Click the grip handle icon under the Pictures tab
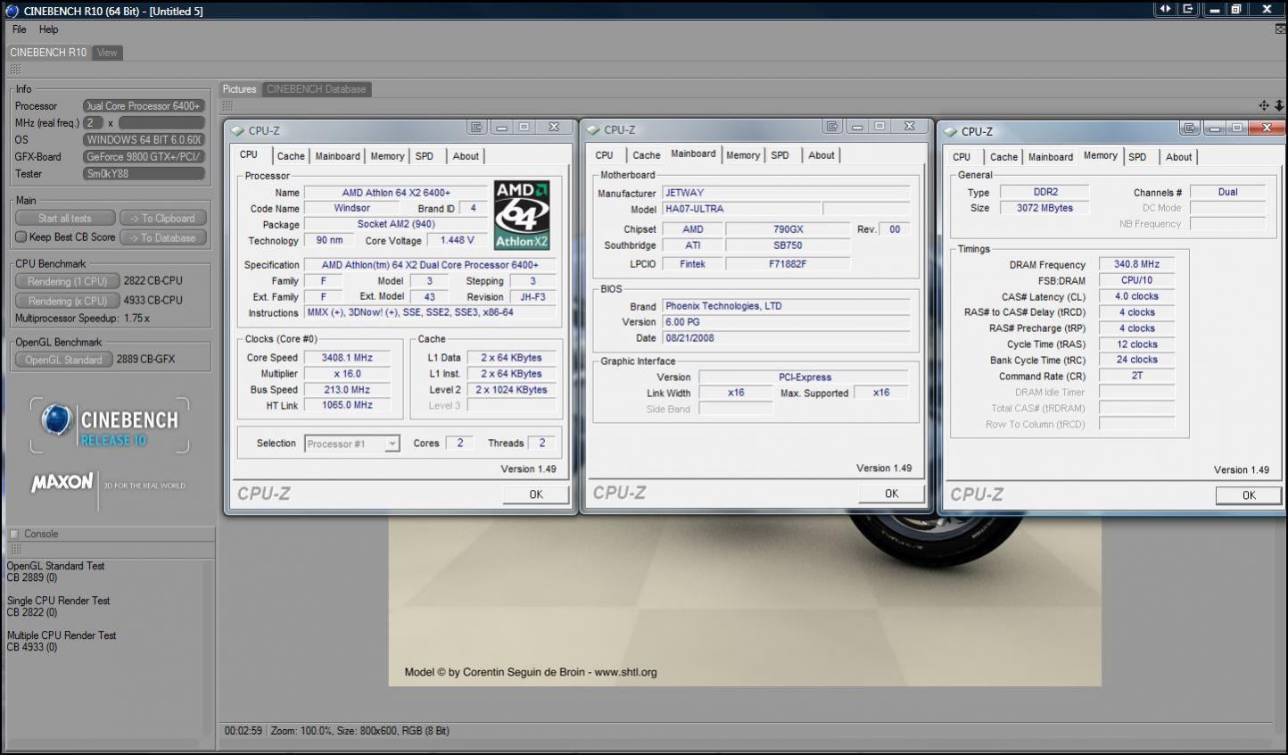The image size is (1288, 755). 228,105
